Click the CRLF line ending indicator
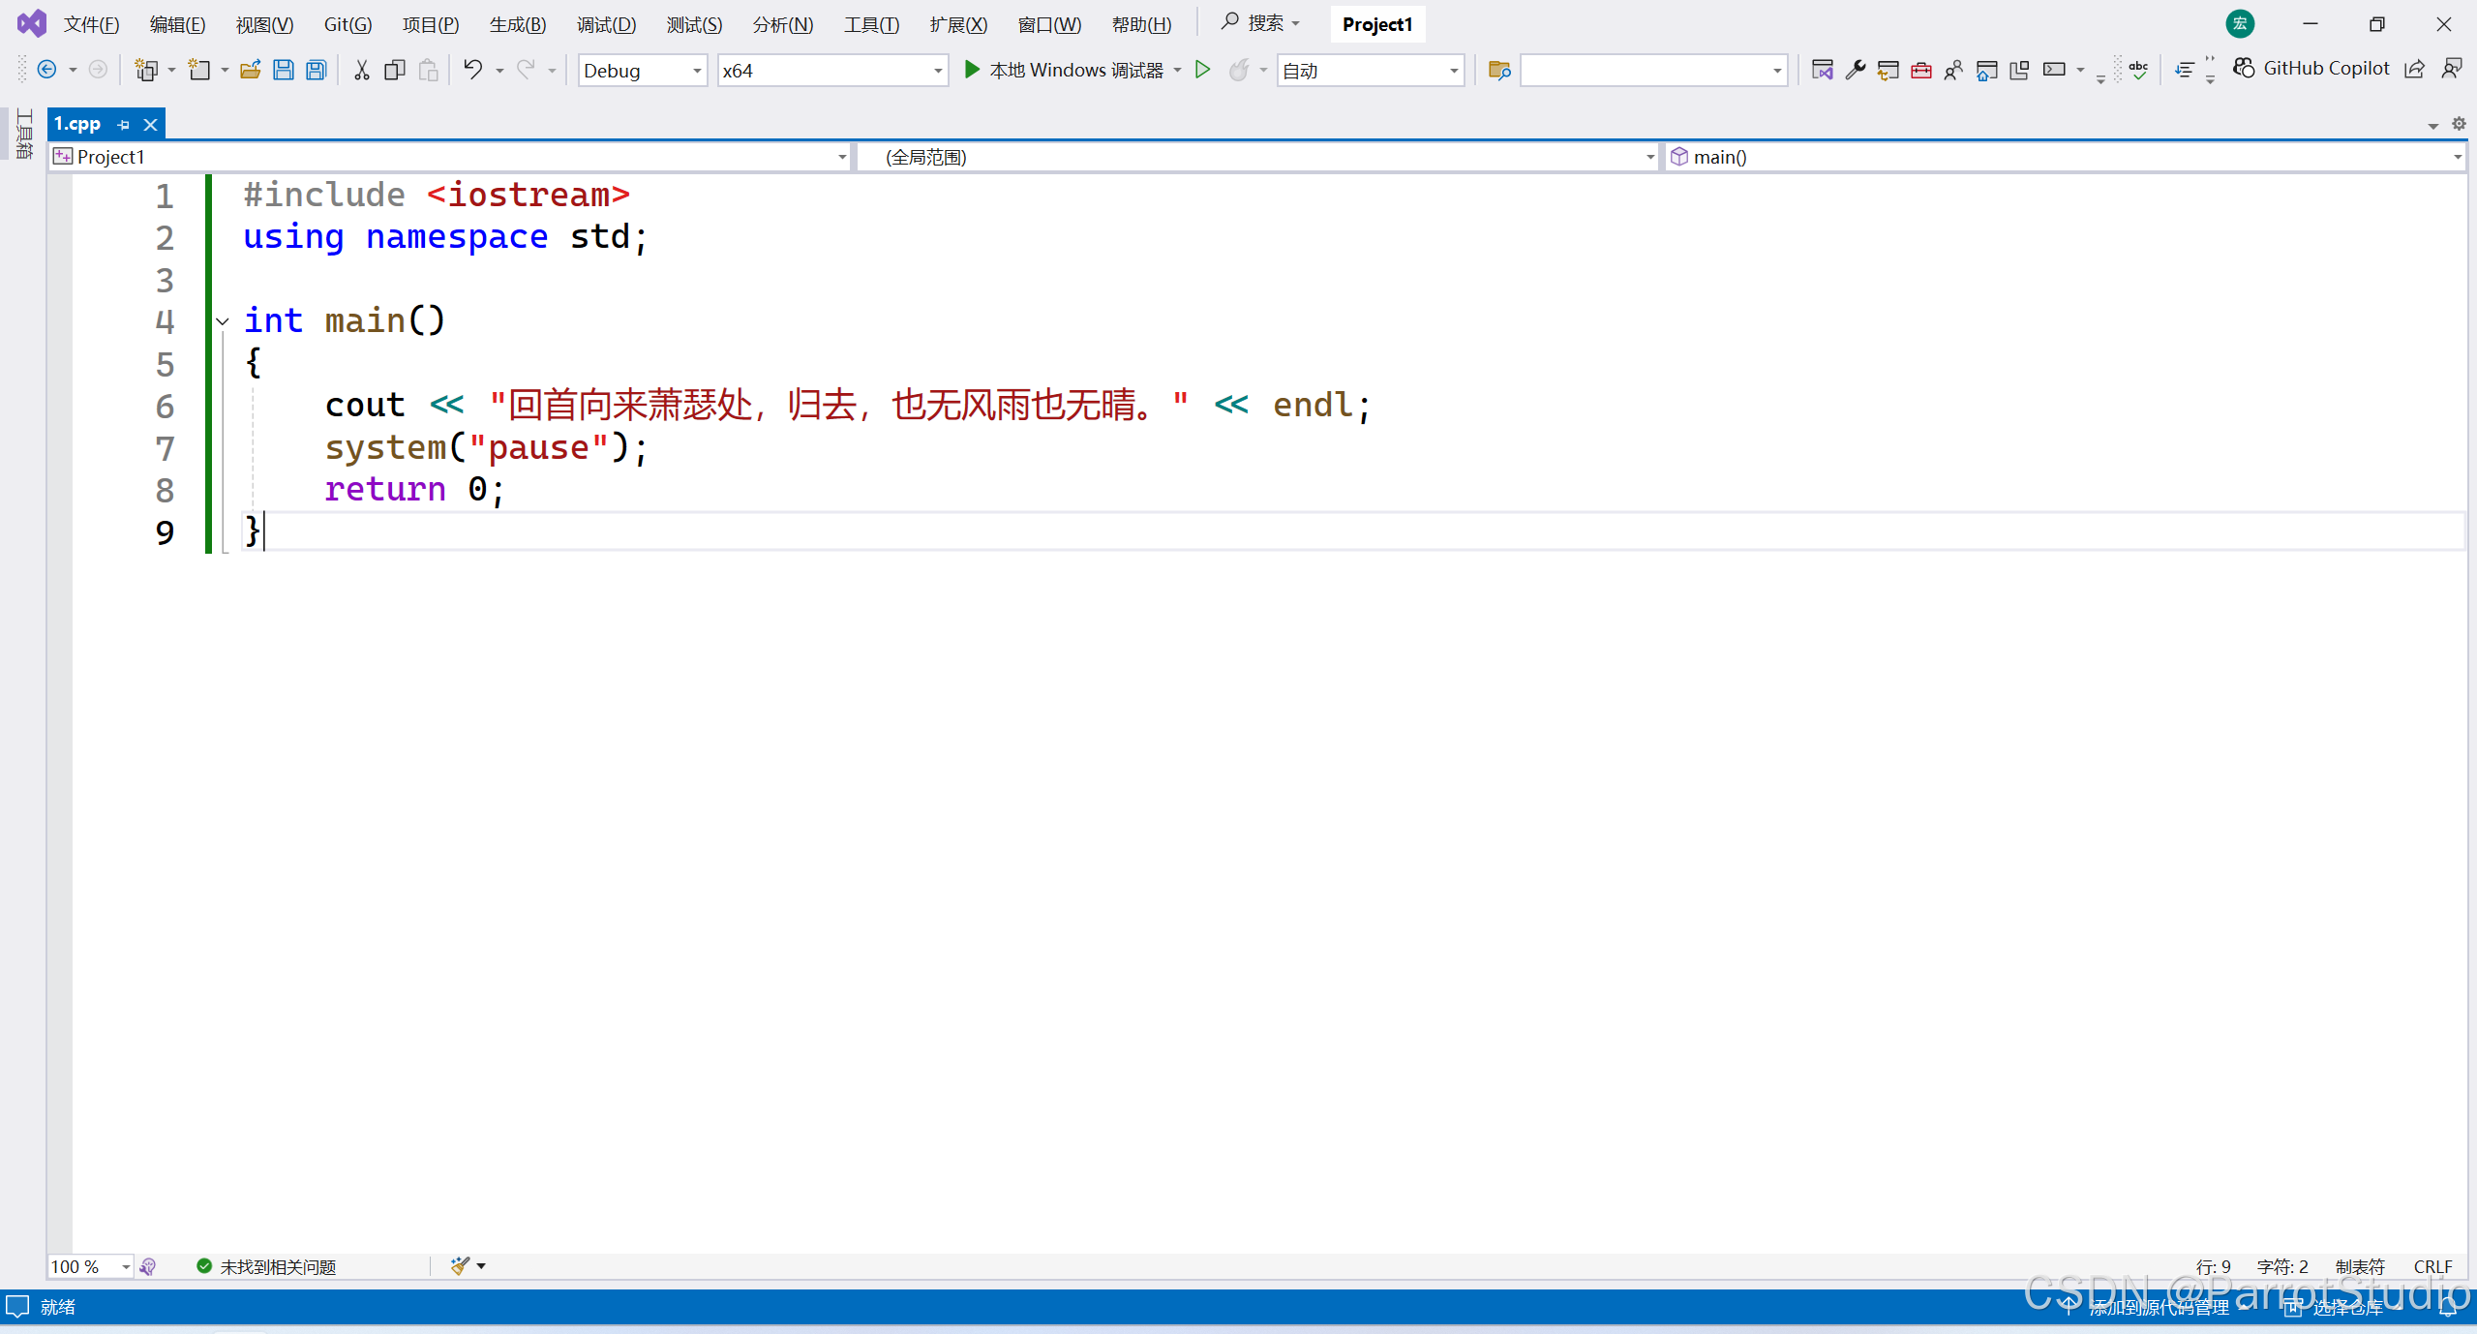 click(2432, 1266)
